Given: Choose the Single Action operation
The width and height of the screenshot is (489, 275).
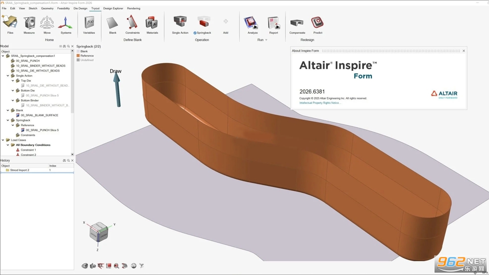Looking at the screenshot, I should (180, 22).
